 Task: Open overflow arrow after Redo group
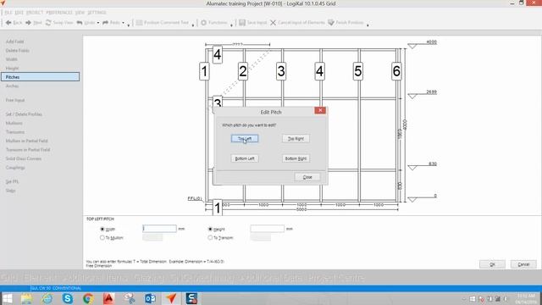(x=129, y=25)
